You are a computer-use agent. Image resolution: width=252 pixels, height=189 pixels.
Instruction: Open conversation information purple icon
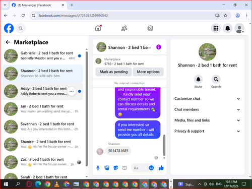pos(159,47)
